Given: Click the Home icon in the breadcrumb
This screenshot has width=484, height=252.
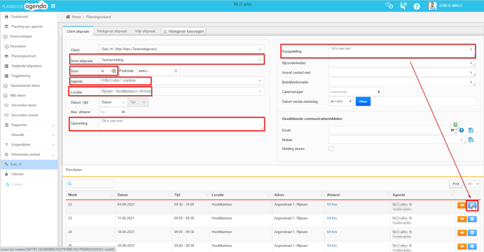Looking at the screenshot, I should pos(68,17).
